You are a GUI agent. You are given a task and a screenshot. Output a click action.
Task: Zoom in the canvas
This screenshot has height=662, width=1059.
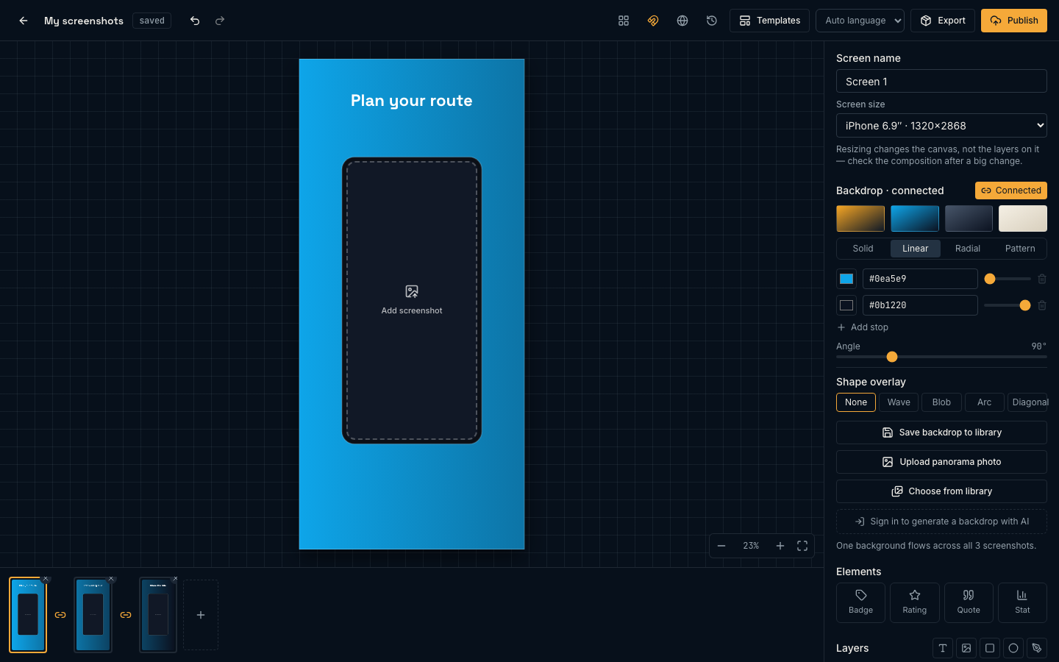click(780, 546)
